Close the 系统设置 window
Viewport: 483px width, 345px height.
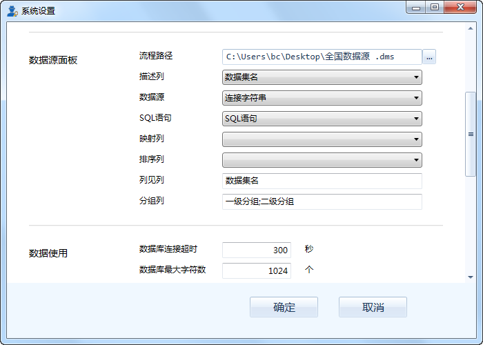460,8
